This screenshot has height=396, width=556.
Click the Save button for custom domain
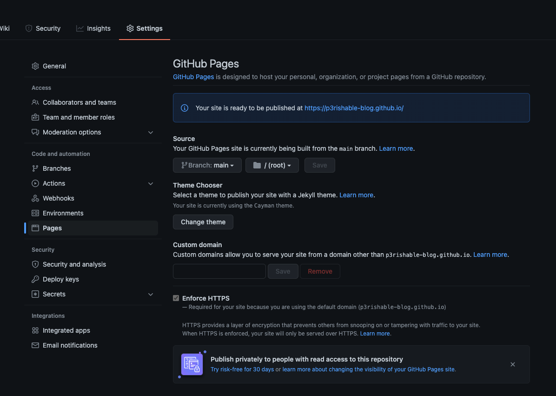(x=283, y=271)
